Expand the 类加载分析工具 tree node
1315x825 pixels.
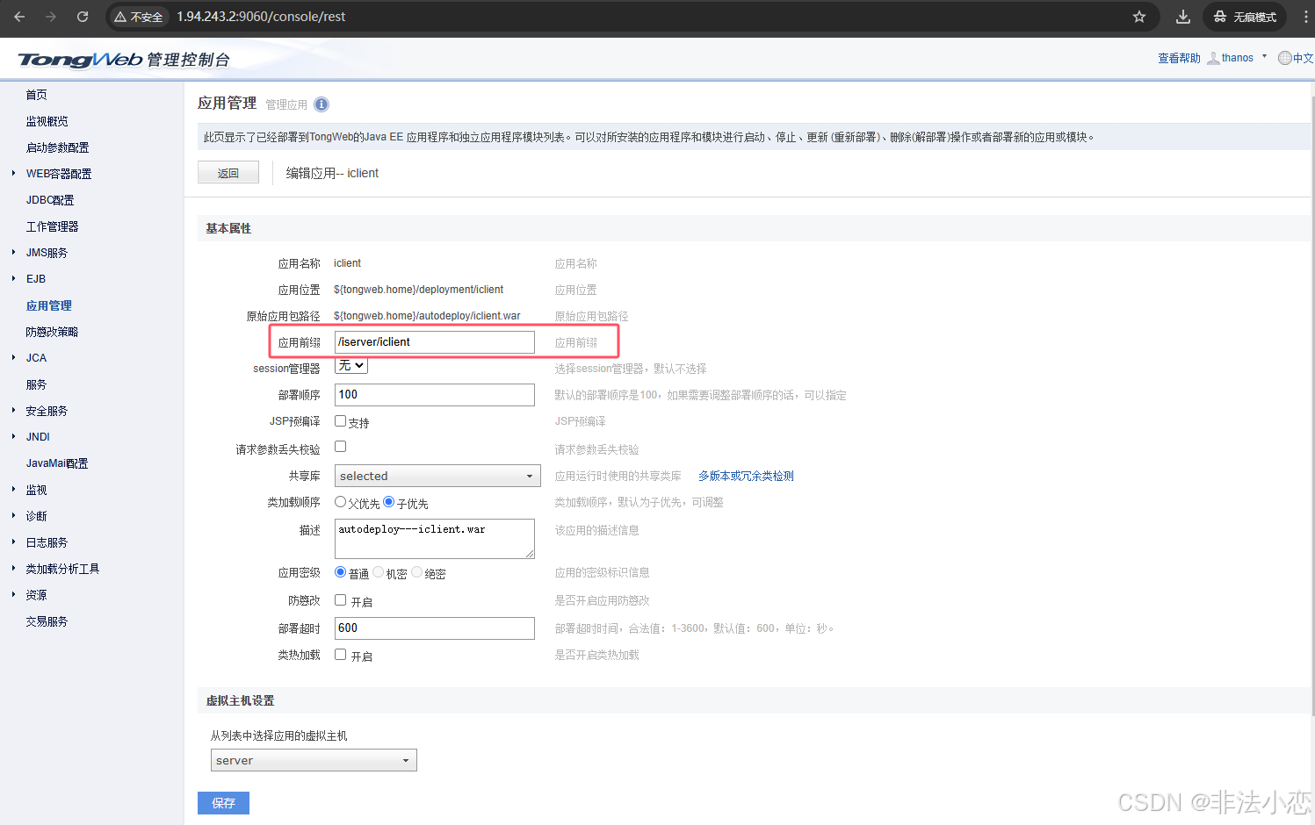coord(14,569)
